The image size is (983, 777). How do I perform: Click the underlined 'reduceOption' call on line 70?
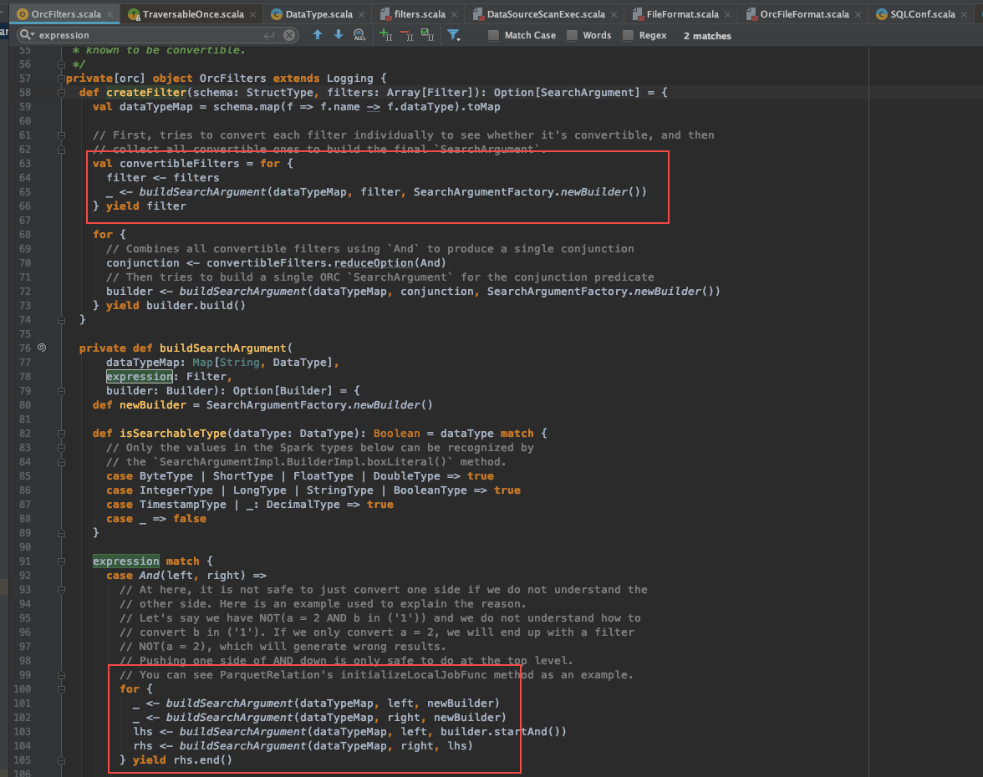coord(374,263)
